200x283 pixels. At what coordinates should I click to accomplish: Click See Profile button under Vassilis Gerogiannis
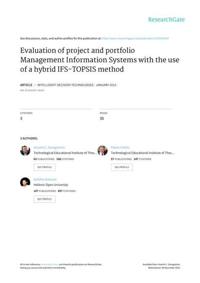click(44, 167)
